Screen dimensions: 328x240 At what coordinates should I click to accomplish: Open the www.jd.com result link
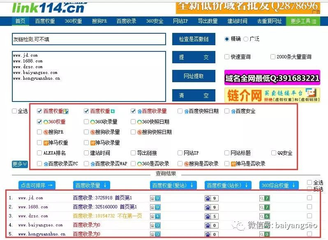30,198
